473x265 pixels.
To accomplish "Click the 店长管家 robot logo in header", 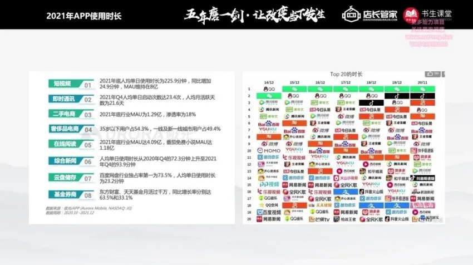I will pyautogui.click(x=351, y=14).
